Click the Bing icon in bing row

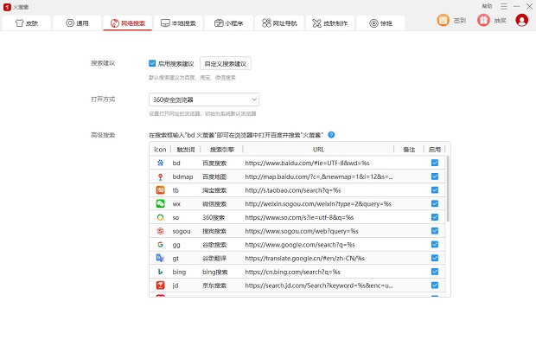pos(160,272)
